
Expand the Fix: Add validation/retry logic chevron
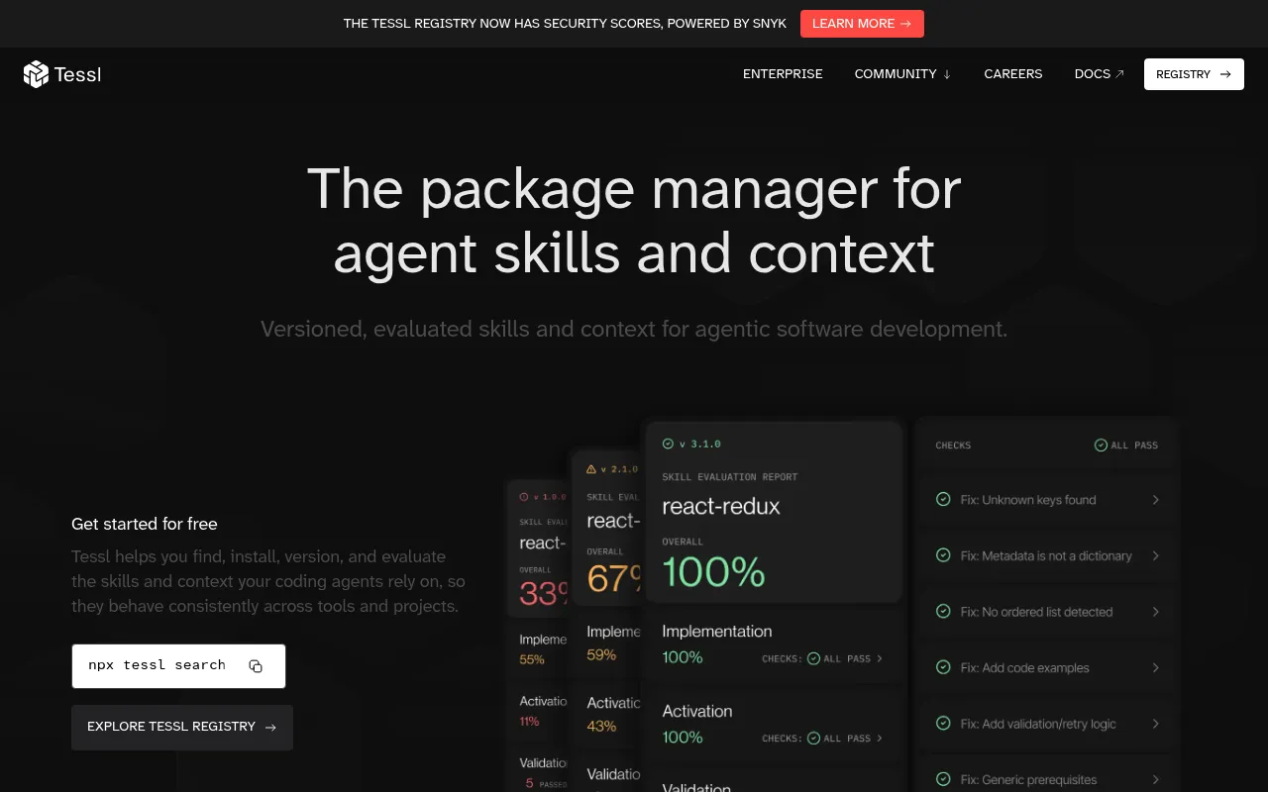[1155, 724]
